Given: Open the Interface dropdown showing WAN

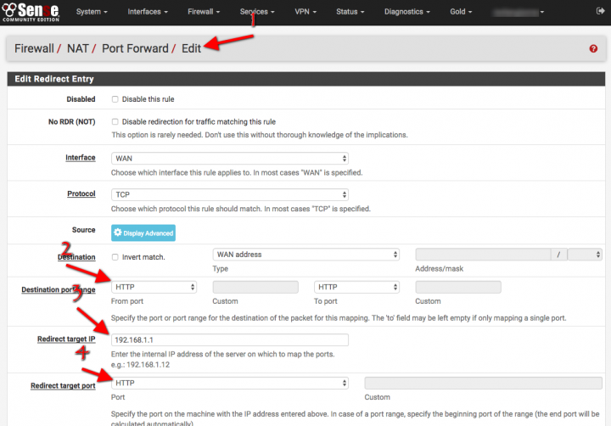Looking at the screenshot, I should pyautogui.click(x=230, y=158).
